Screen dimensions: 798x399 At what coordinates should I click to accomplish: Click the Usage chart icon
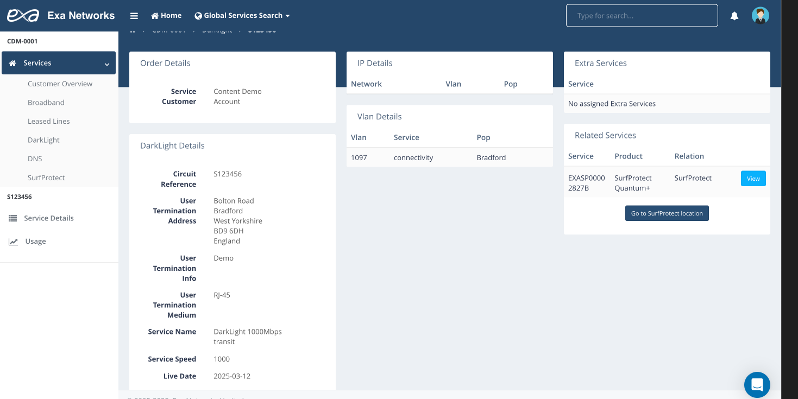(13, 242)
